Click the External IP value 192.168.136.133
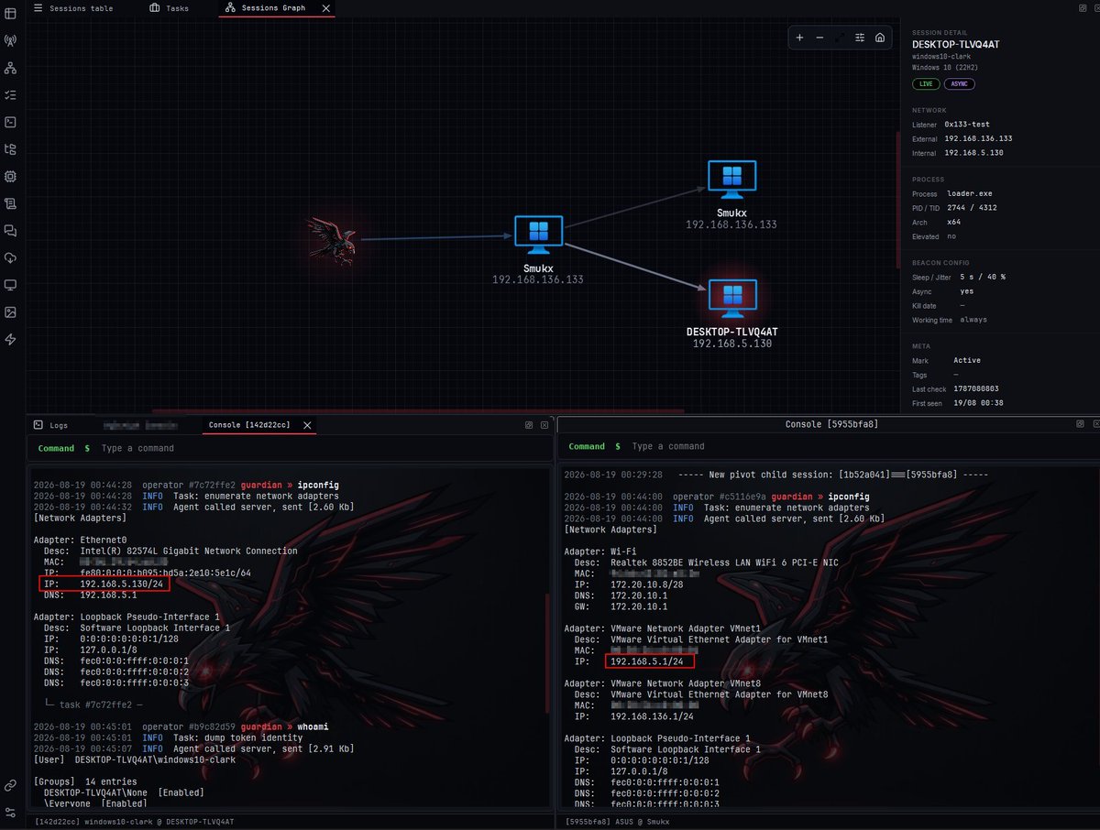 (978, 138)
